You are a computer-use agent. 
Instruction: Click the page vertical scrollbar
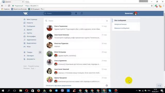(x=164, y=42)
